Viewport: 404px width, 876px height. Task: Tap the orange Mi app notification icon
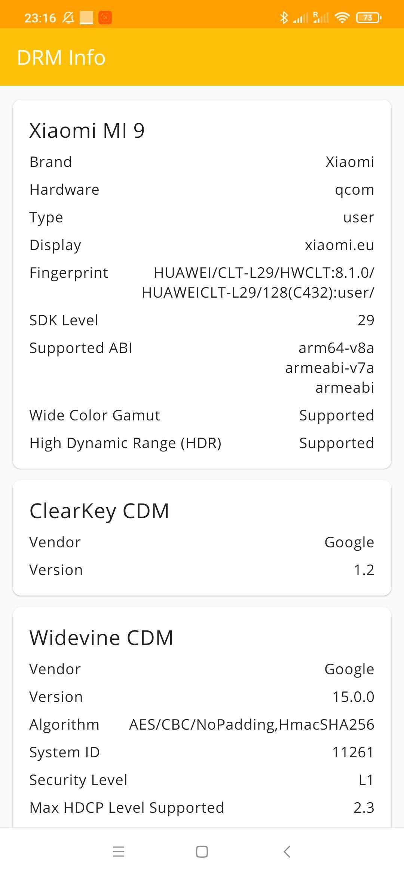[x=105, y=18]
